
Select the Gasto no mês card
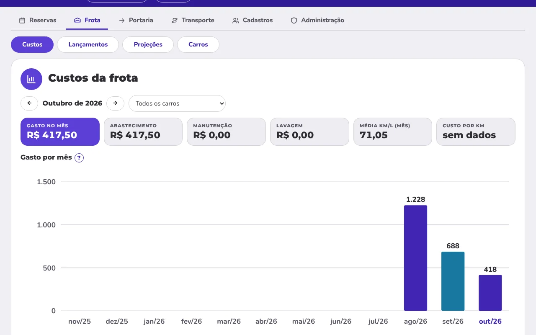(x=60, y=131)
